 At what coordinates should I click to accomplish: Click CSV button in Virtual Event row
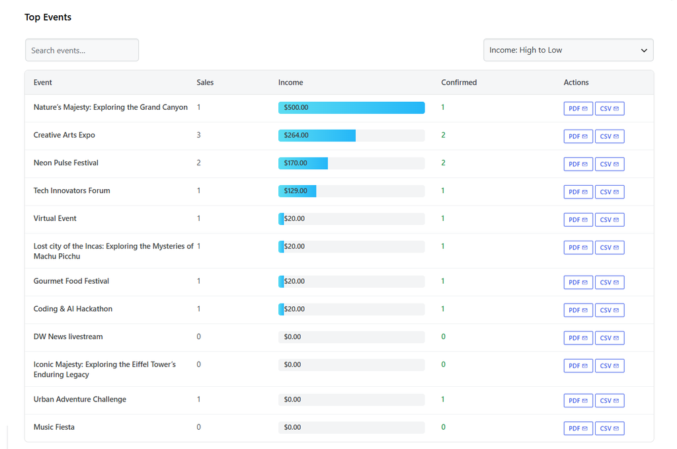coord(610,220)
